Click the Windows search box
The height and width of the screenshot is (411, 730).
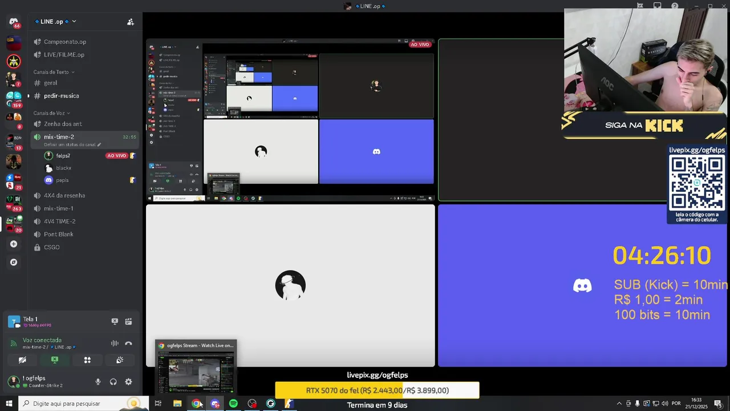83,404
